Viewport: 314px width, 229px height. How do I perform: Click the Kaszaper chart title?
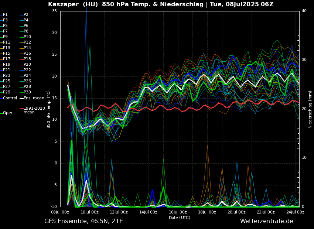click(x=161, y=4)
